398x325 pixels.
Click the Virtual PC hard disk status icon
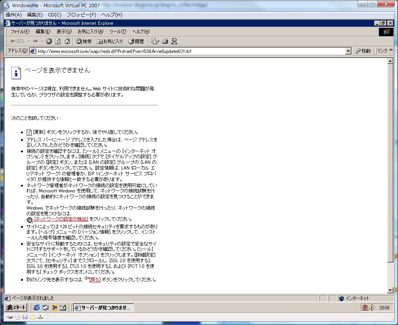(x=10, y=317)
